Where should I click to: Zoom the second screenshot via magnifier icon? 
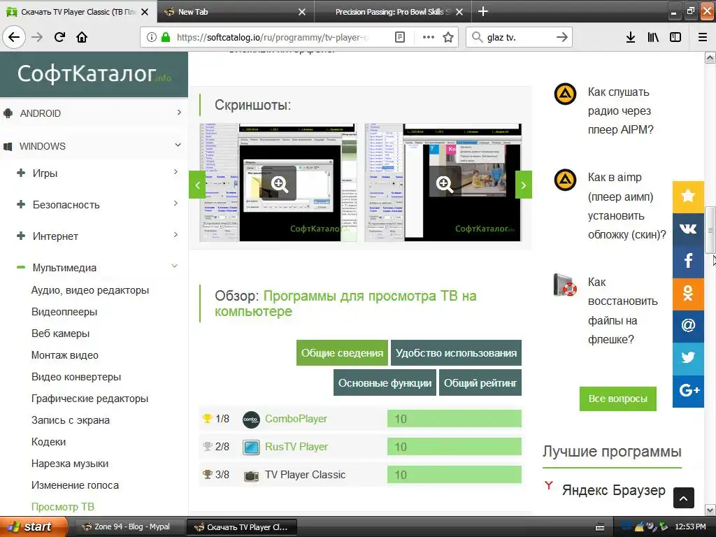(x=444, y=184)
